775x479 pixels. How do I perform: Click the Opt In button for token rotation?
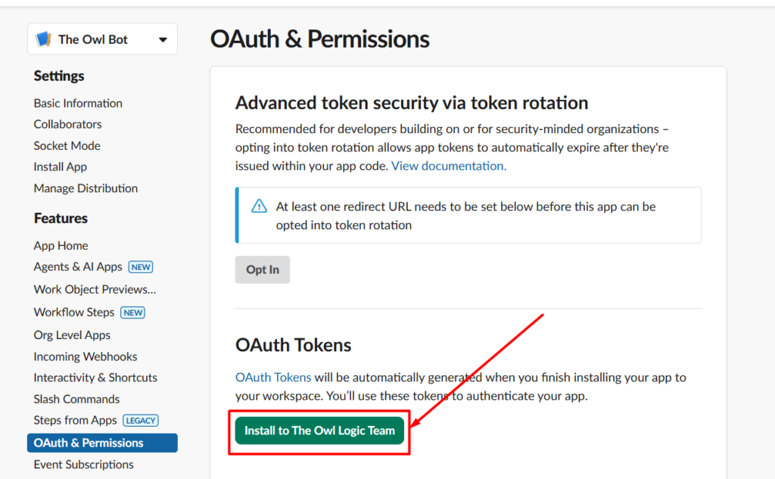click(x=262, y=269)
